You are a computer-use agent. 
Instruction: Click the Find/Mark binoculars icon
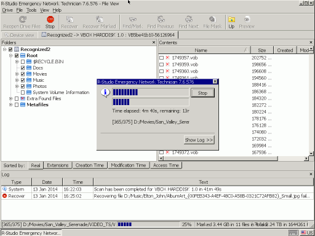click(x=133, y=20)
